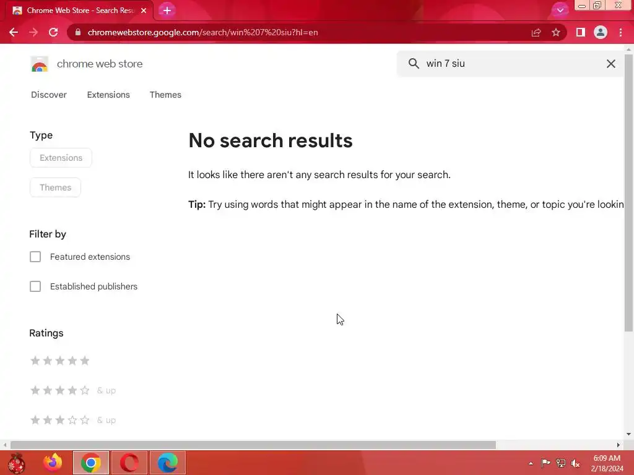Clear the search text with X
The width and height of the screenshot is (634, 475).
[x=611, y=64]
